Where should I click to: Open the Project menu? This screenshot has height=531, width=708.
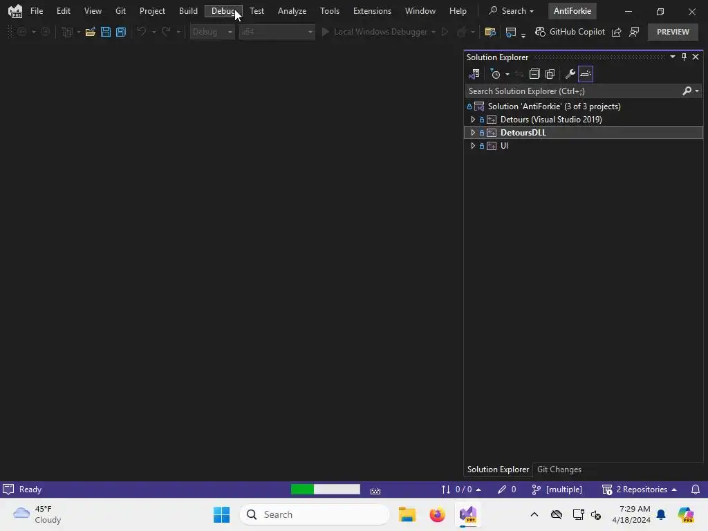152,11
